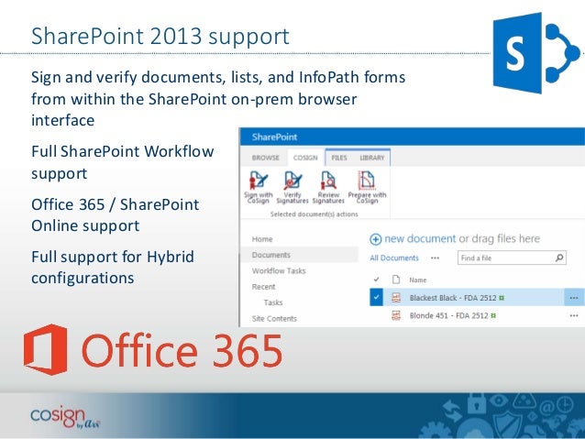Click the Sign with CoSign icon
585x439 pixels.
click(259, 181)
